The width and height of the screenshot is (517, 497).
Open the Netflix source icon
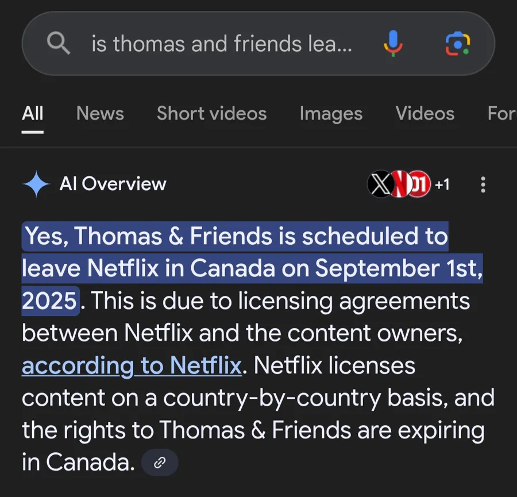[x=400, y=184]
